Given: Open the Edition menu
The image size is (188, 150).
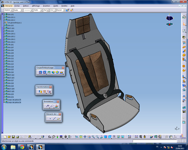Looking at the screenshot, I should (26, 6).
